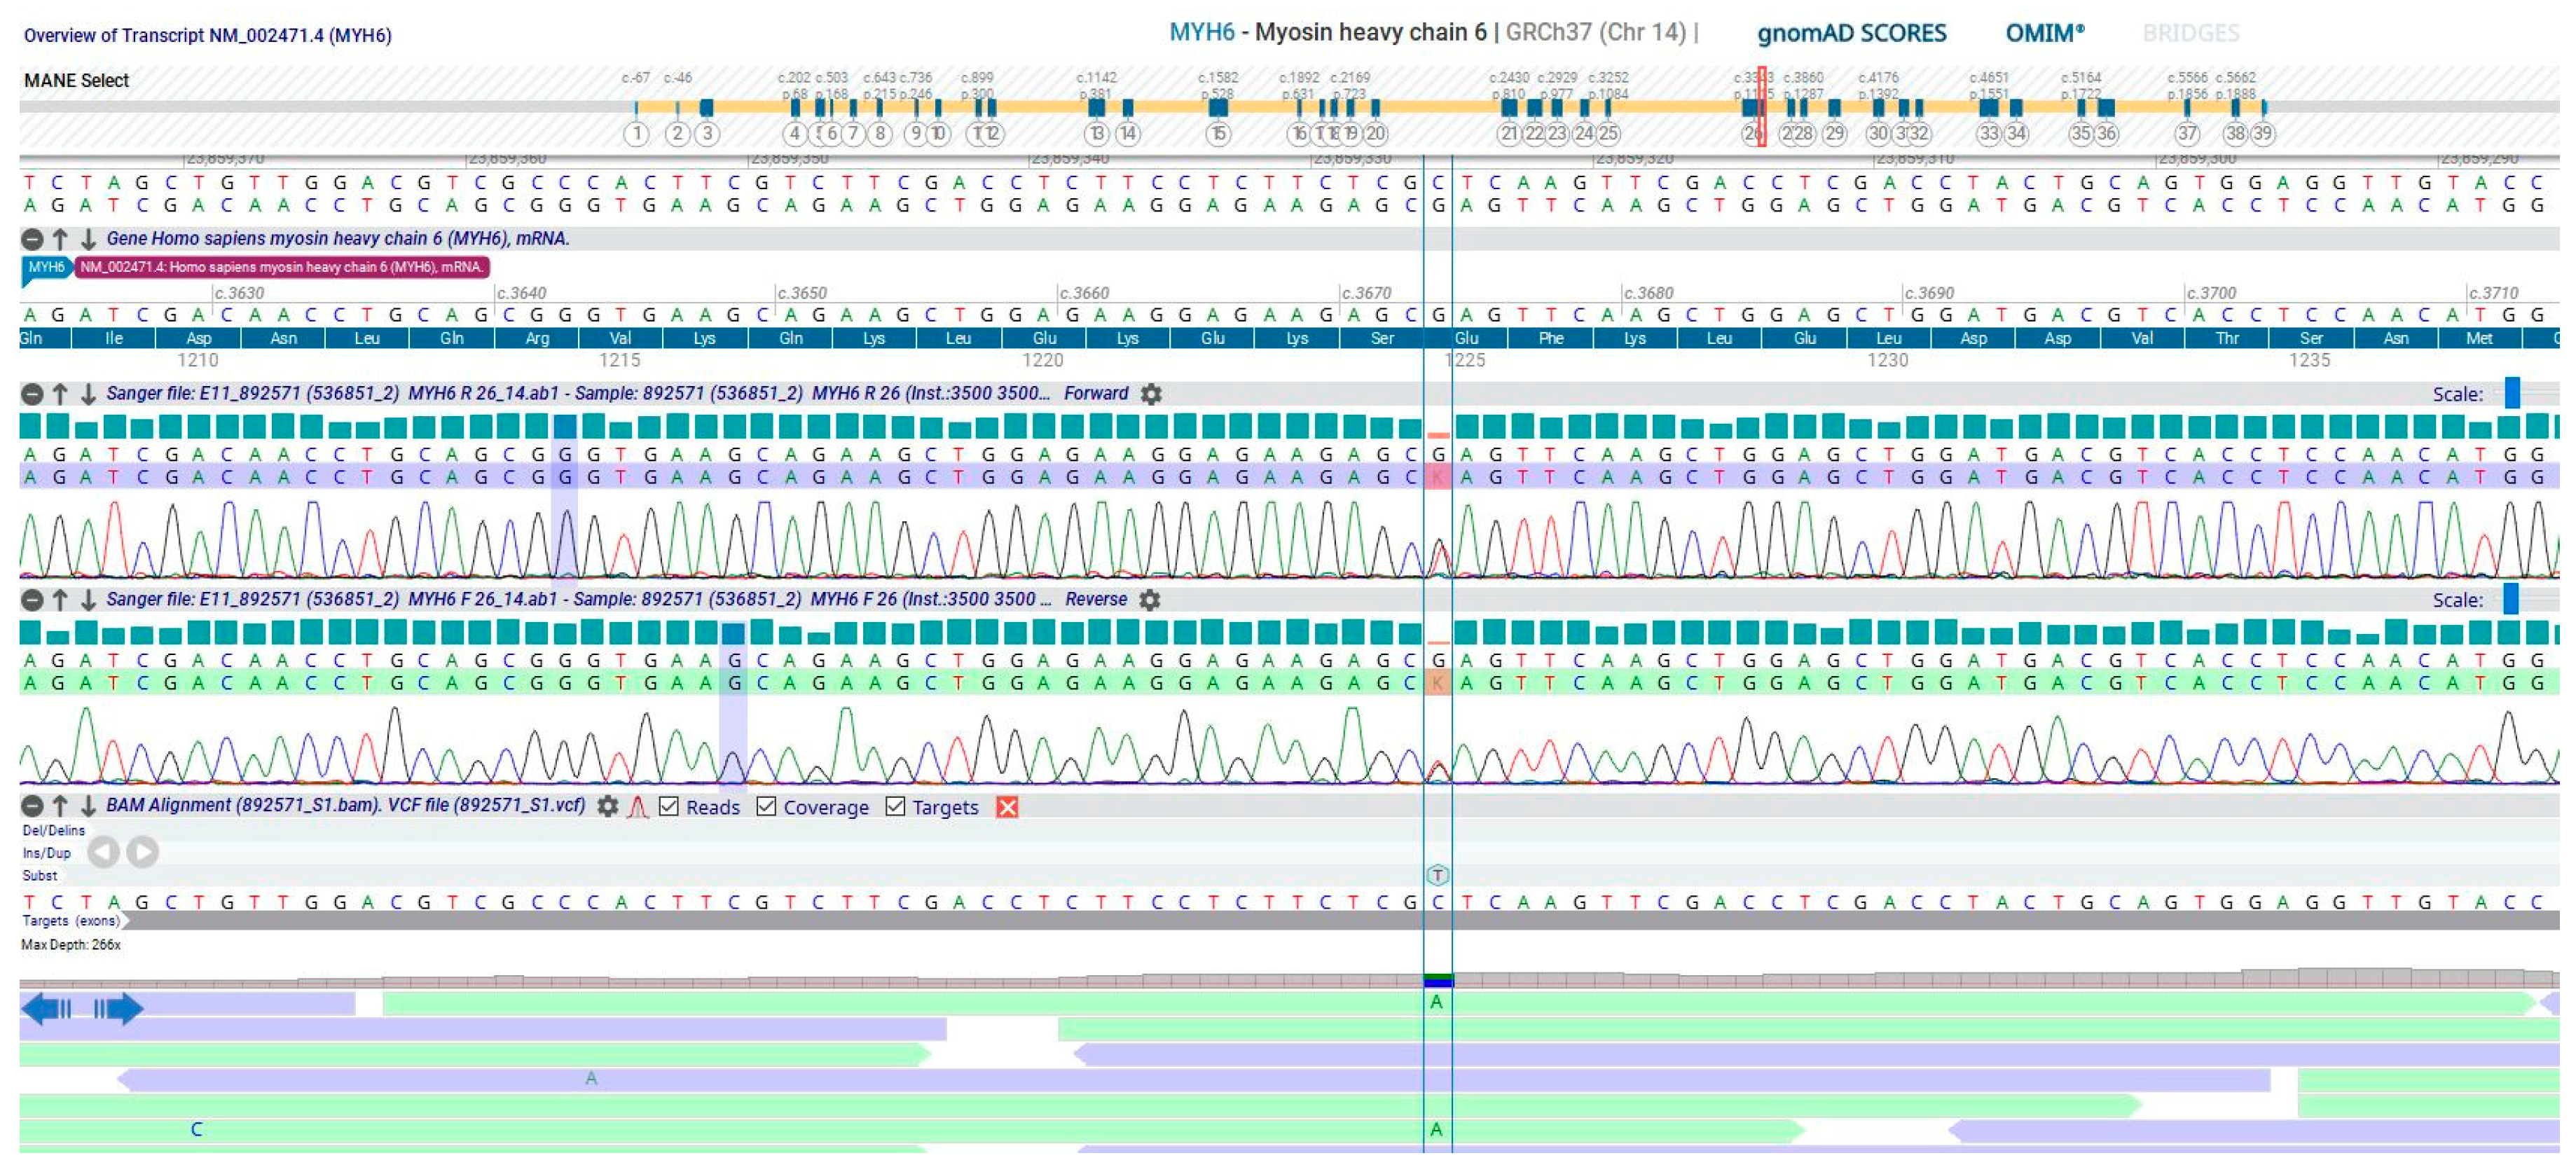This screenshot has height=1172, width=2576.
Task: Uncheck Coverage in BAM Alignment options
Action: click(x=765, y=807)
